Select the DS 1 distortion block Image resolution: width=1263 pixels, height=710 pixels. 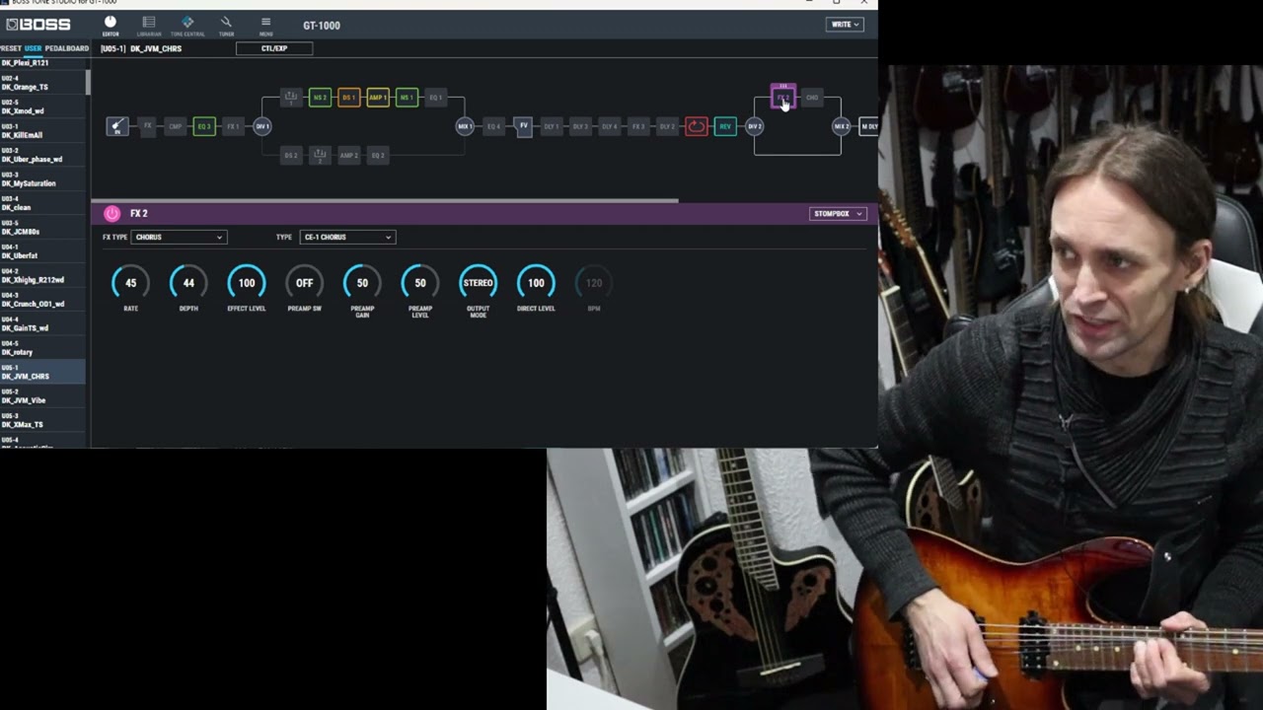pos(348,98)
